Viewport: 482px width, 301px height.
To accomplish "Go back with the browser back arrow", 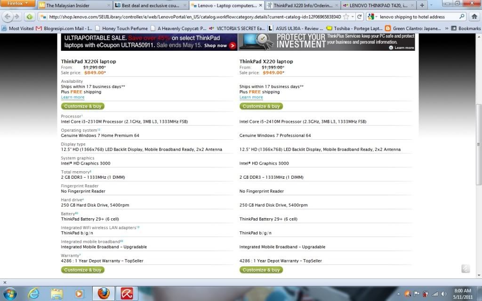I will [x=8, y=16].
